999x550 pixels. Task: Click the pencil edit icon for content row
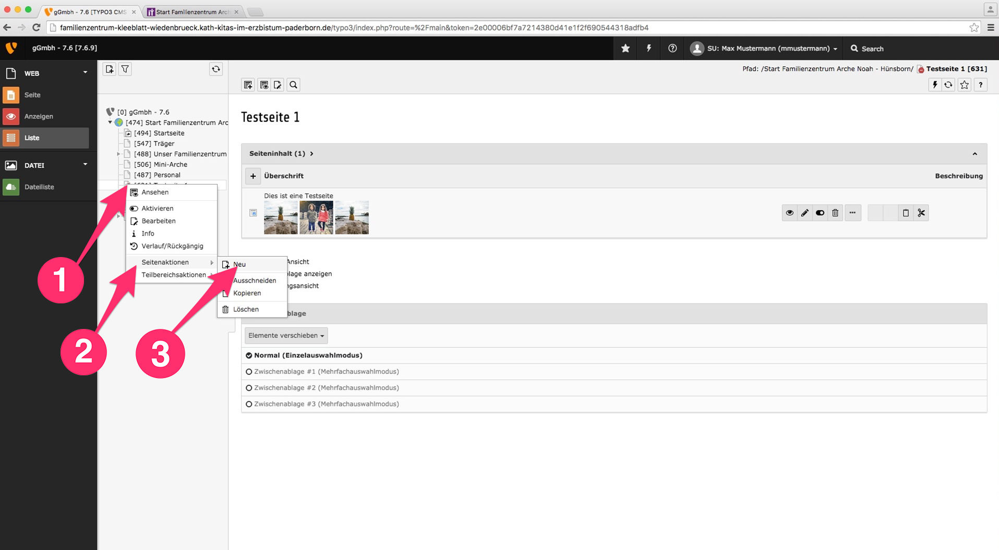point(805,213)
